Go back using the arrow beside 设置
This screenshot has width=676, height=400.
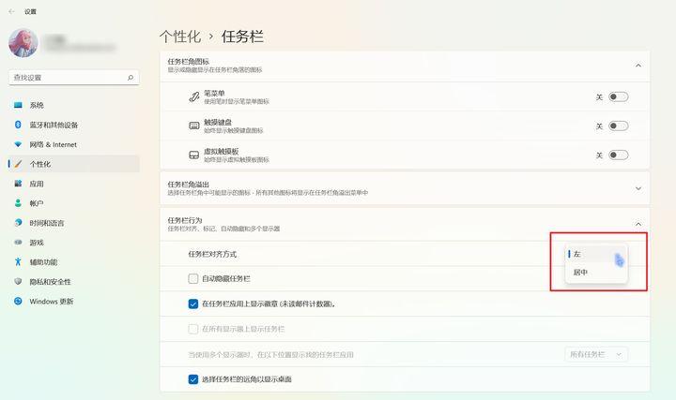(x=11, y=11)
